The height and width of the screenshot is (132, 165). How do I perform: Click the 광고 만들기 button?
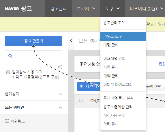33,41
